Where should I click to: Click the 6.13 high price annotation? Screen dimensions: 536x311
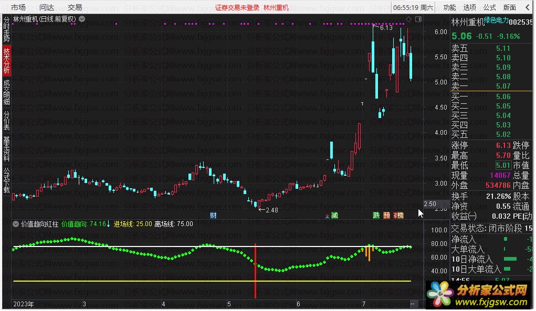(386, 28)
